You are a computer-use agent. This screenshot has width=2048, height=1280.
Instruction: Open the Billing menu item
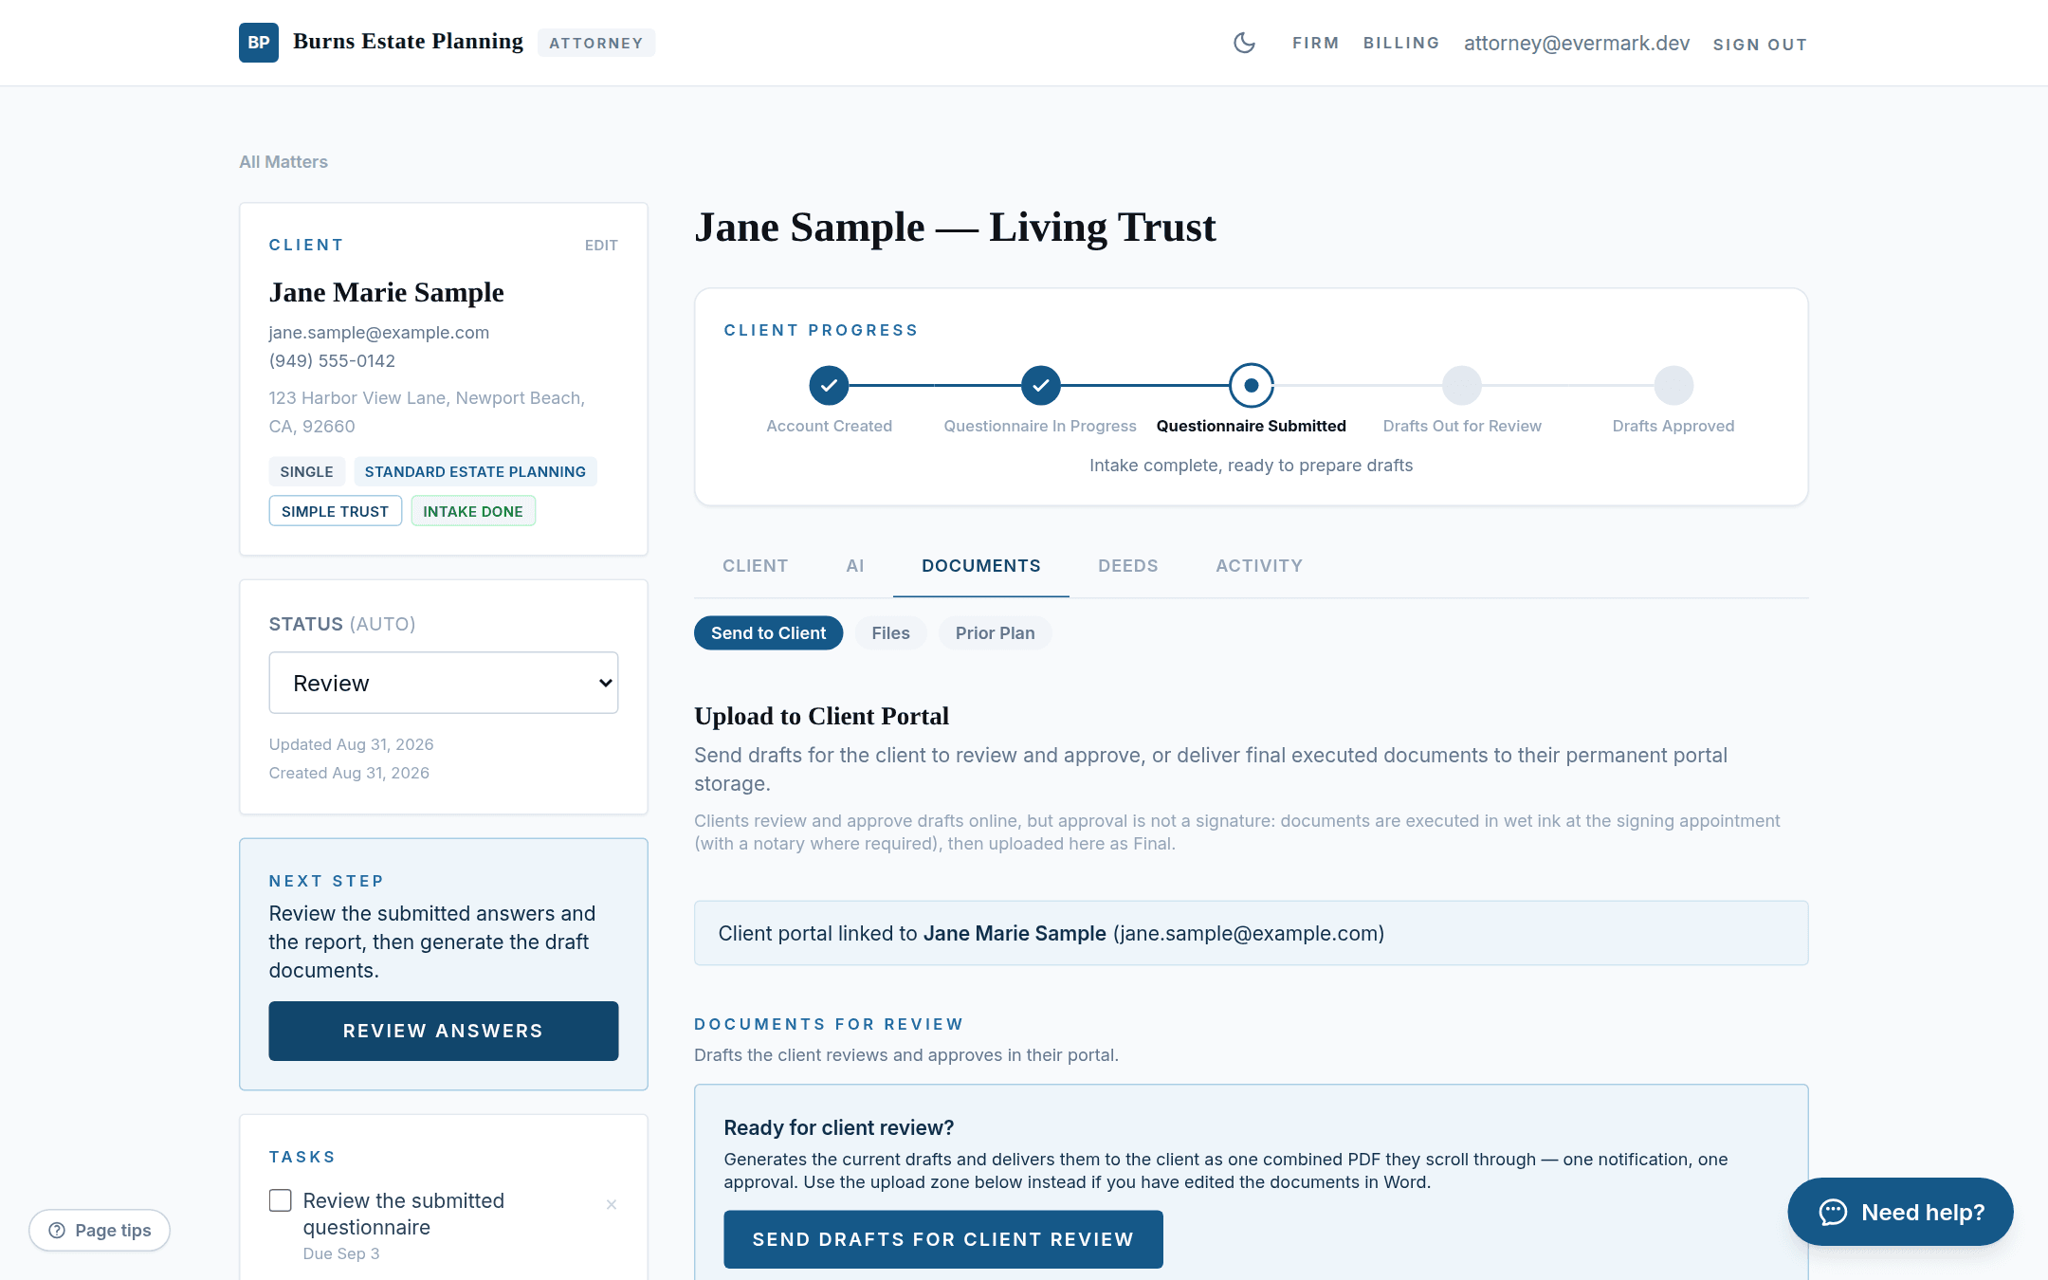tap(1401, 44)
